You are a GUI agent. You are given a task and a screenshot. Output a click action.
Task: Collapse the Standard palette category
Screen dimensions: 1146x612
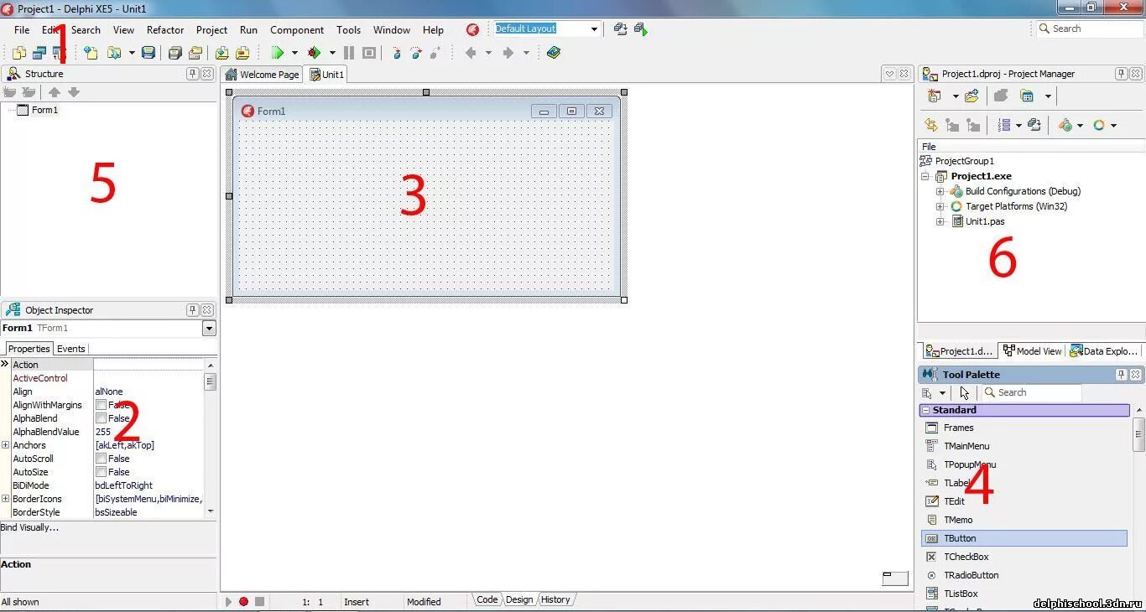(925, 410)
